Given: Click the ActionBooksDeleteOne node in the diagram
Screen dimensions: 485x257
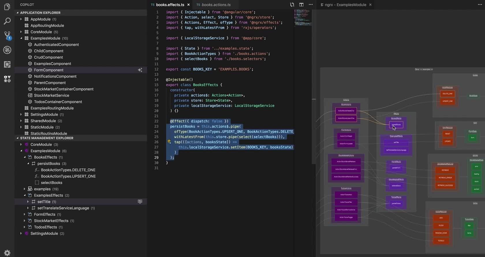Looking at the screenshot, I should click(346, 111).
